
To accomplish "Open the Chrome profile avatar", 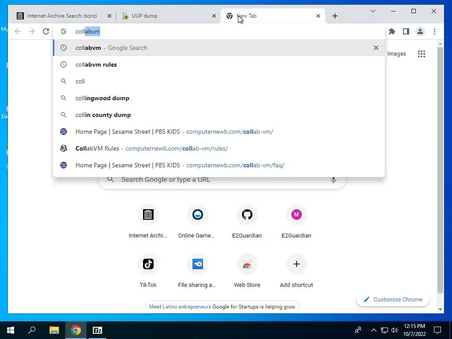I will click(420, 31).
